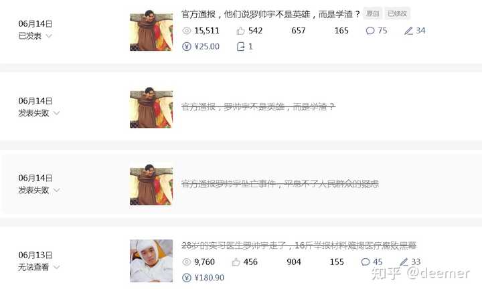Click the thumbs-up icon beside 456
Viewport: 482px width, 293px height.
point(236,262)
